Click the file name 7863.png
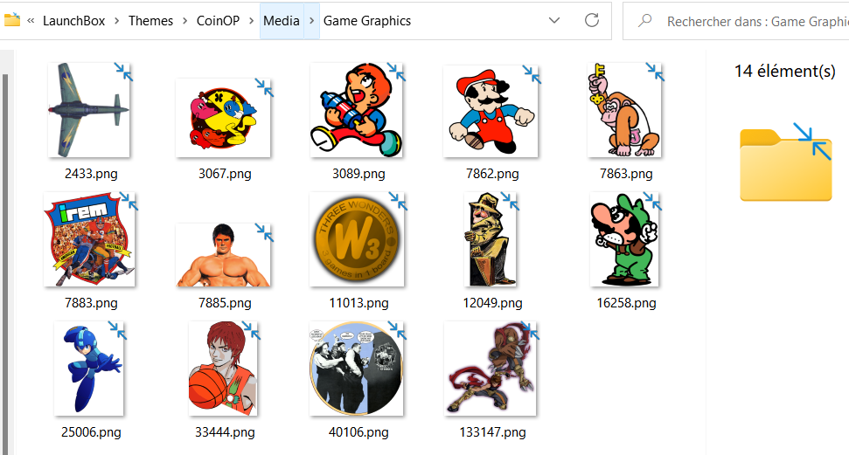This screenshot has width=849, height=455. click(x=626, y=174)
